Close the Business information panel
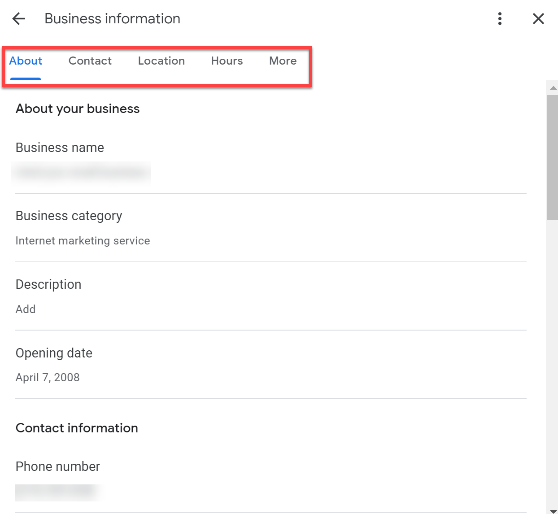This screenshot has width=558, height=514. pos(538,19)
